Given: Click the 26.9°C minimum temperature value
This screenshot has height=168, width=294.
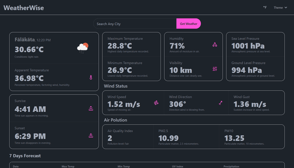Looking at the screenshot, I should tap(120, 70).
